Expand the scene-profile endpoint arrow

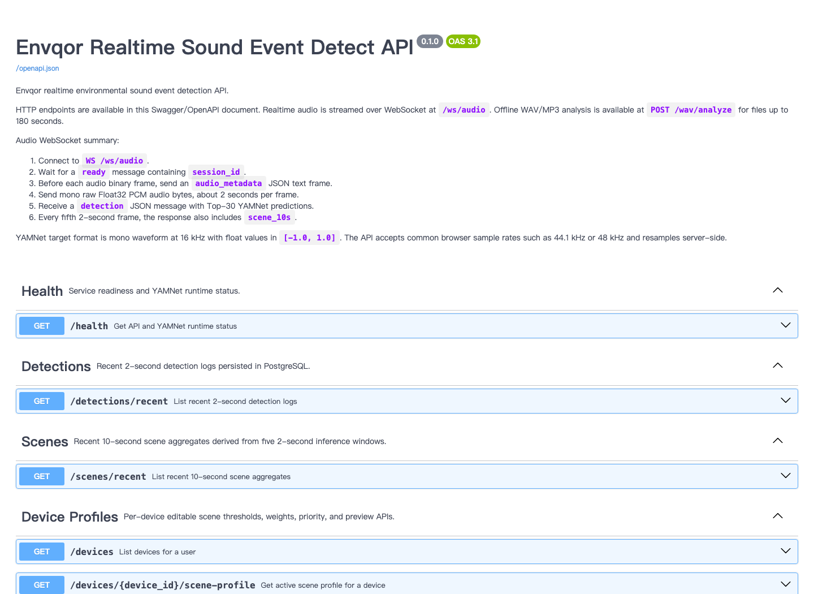pos(786,584)
